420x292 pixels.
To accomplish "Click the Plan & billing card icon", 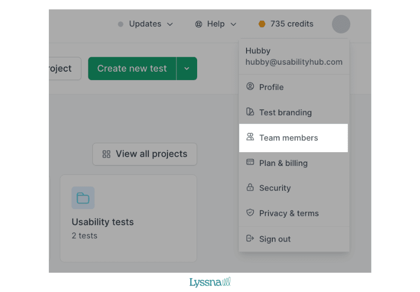I will [x=250, y=163].
